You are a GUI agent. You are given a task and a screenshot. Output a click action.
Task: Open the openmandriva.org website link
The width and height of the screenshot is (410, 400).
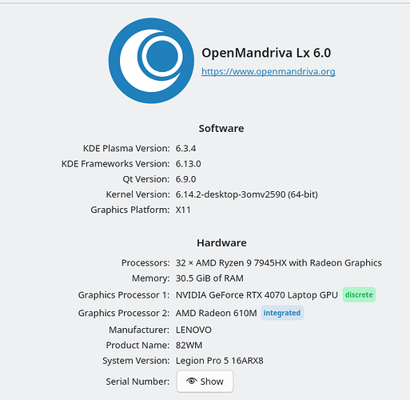(x=269, y=71)
